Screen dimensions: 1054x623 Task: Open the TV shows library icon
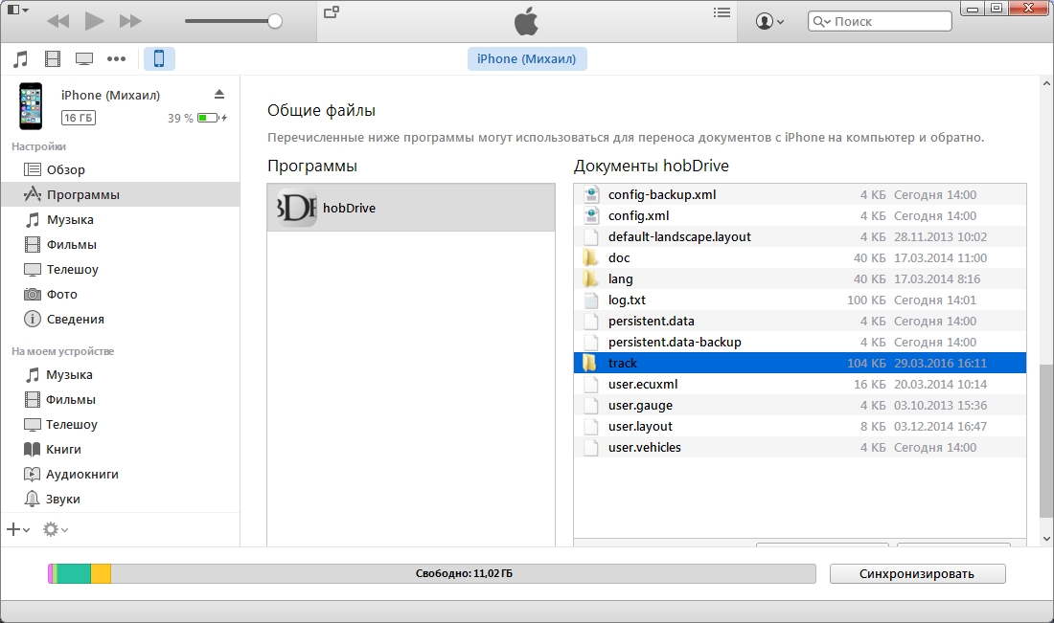[x=84, y=59]
